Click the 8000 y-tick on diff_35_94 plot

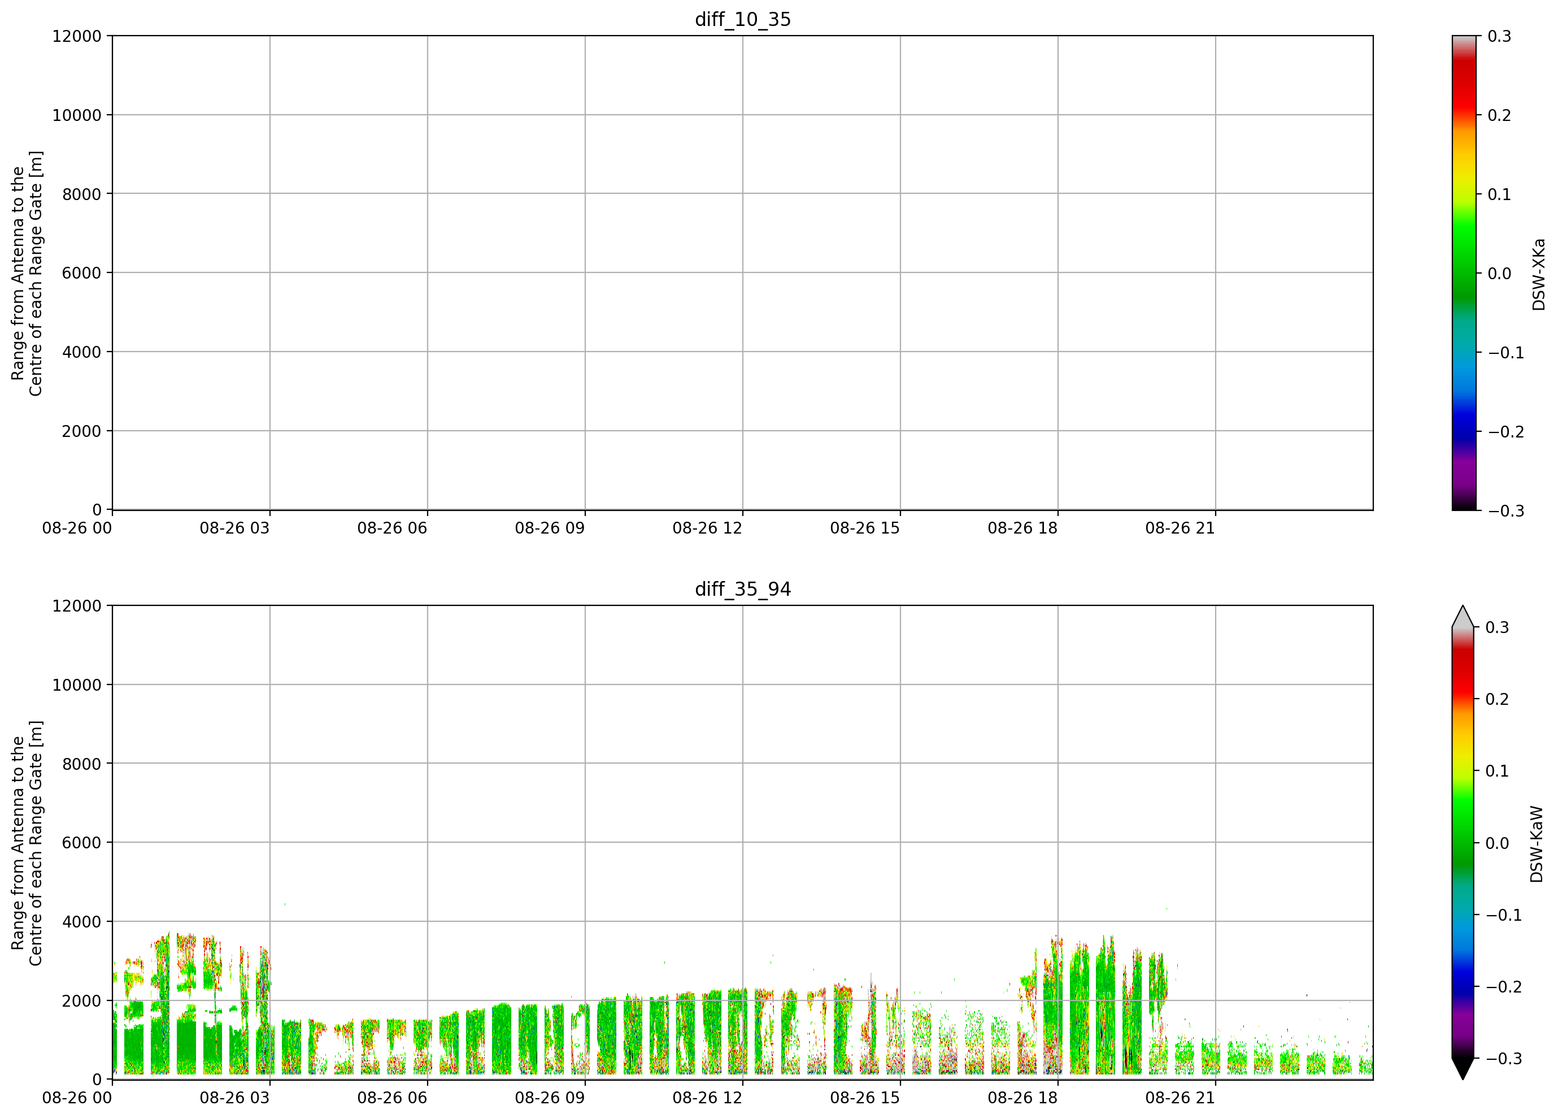[x=82, y=764]
